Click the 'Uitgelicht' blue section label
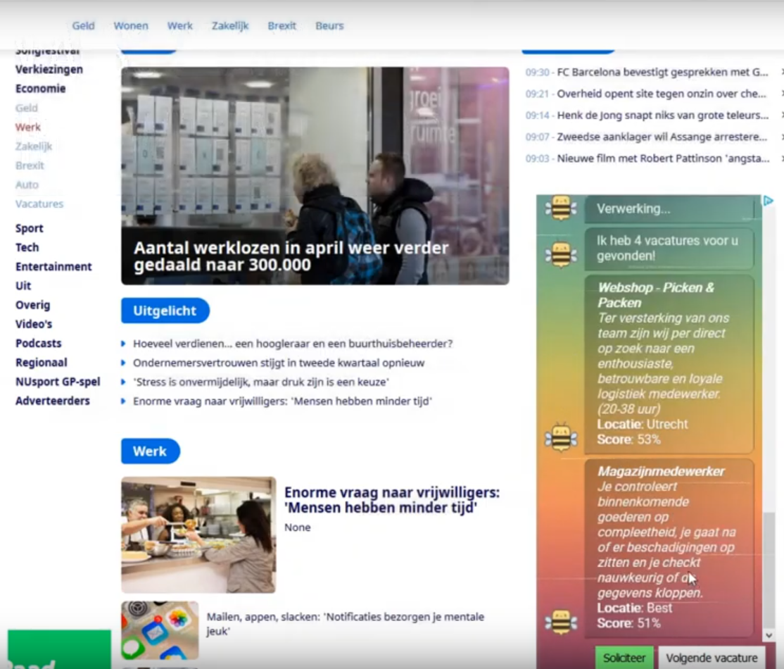This screenshot has height=669, width=784. pyautogui.click(x=165, y=311)
